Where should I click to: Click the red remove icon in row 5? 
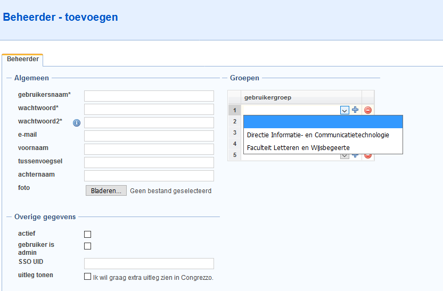click(368, 156)
